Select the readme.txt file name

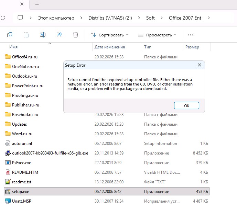[22, 182]
